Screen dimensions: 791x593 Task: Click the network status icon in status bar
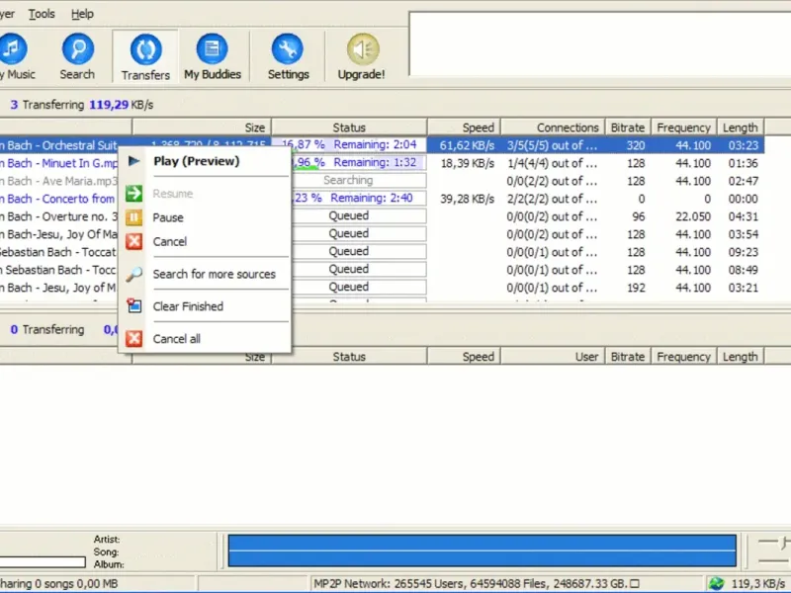click(716, 584)
